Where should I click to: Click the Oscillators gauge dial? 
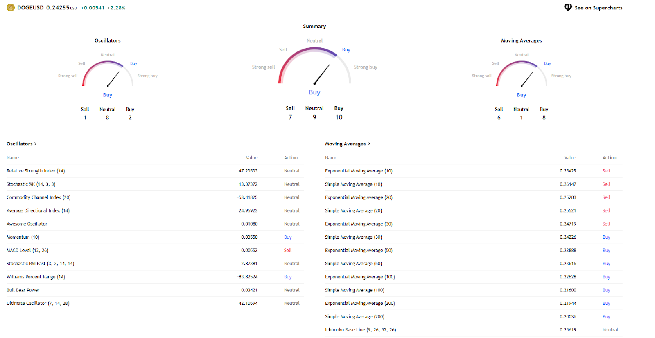[x=108, y=74]
